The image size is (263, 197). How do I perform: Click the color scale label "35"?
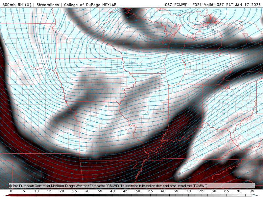pyautogui.click(x=100, y=191)
